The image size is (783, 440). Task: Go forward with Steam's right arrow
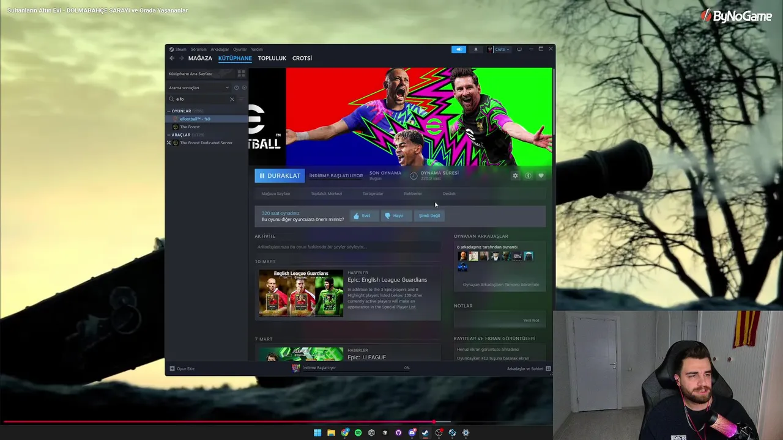pyautogui.click(x=181, y=58)
